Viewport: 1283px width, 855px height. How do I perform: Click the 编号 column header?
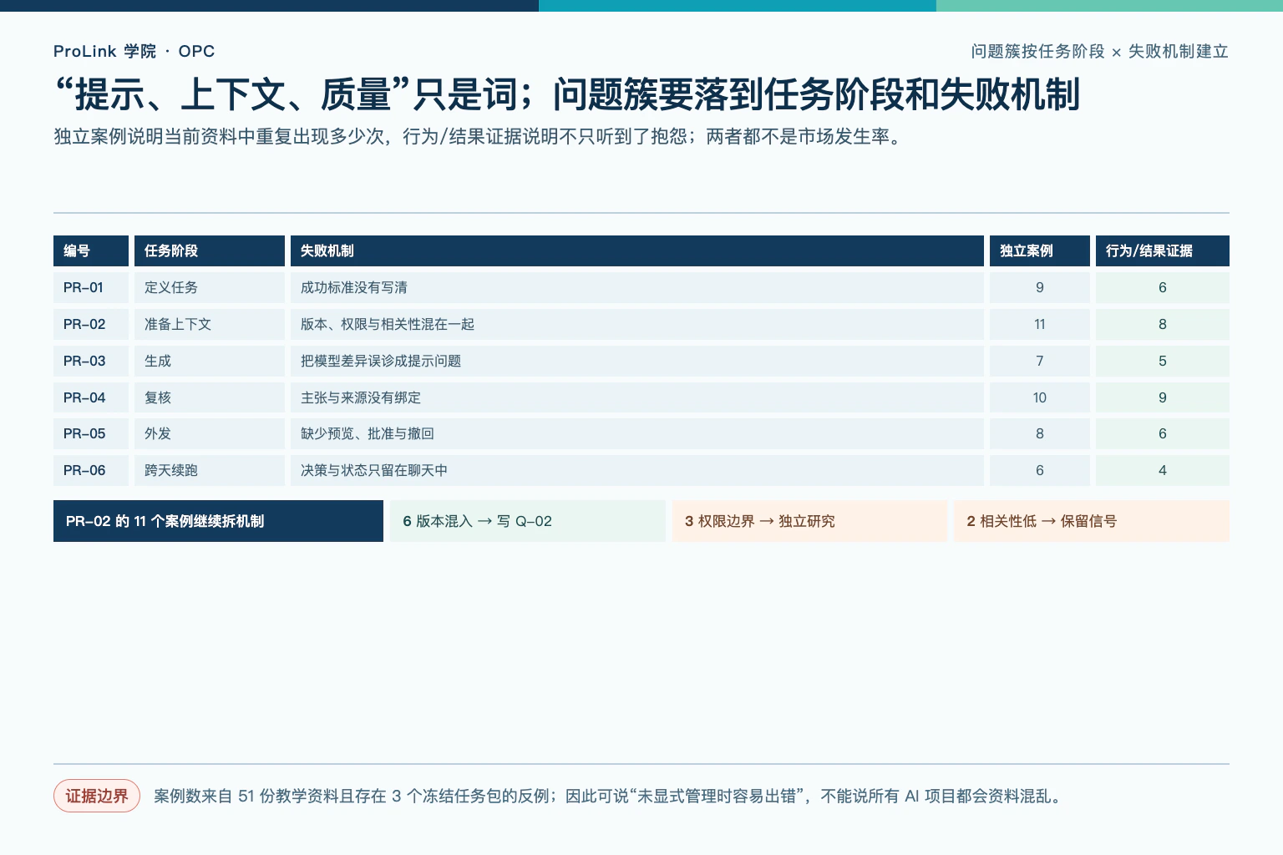point(91,250)
